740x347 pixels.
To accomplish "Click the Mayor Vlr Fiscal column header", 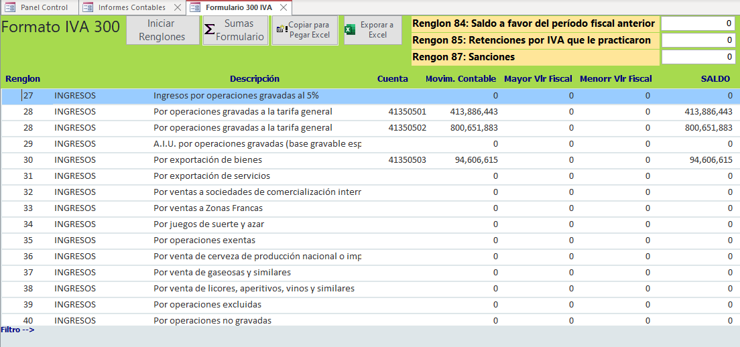I will coord(538,79).
